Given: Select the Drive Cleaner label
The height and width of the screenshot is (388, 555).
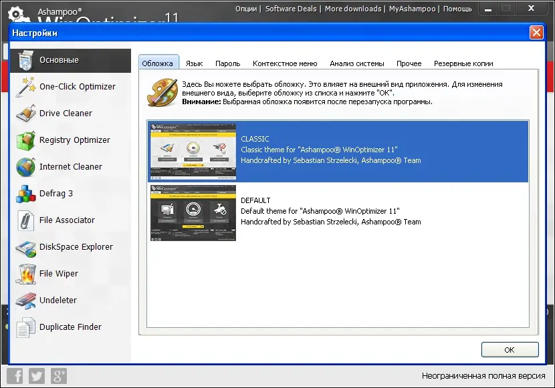Looking at the screenshot, I should pyautogui.click(x=66, y=114).
